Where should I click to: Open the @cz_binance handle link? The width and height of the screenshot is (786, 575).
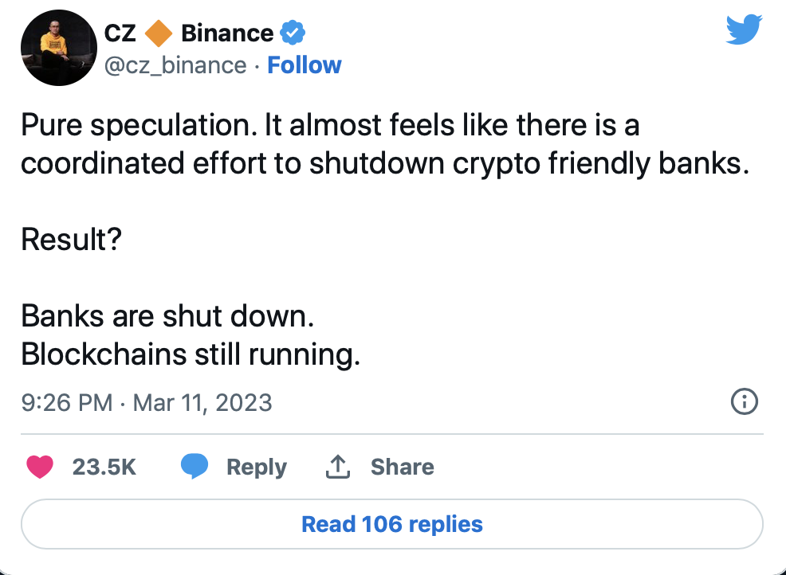coord(175,65)
